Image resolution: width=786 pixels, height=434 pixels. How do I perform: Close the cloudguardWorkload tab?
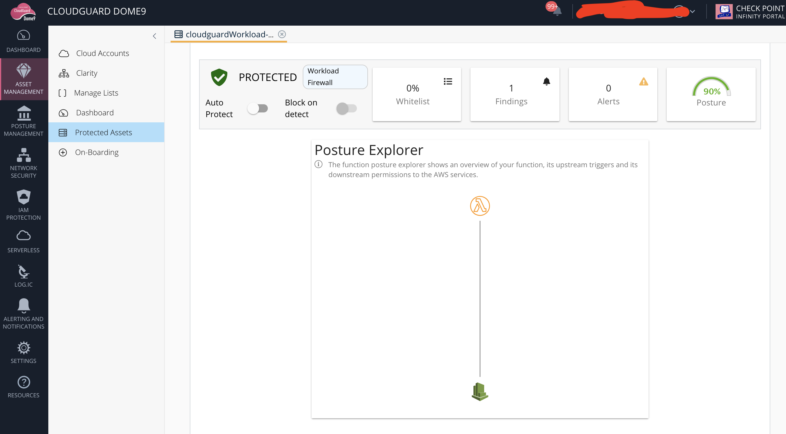click(282, 34)
